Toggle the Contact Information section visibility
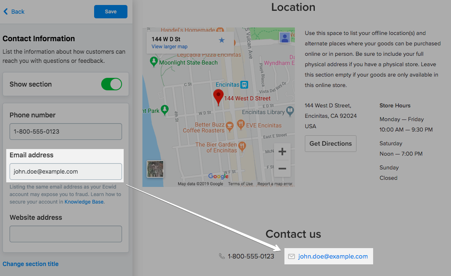This screenshot has height=276, width=451. (111, 84)
